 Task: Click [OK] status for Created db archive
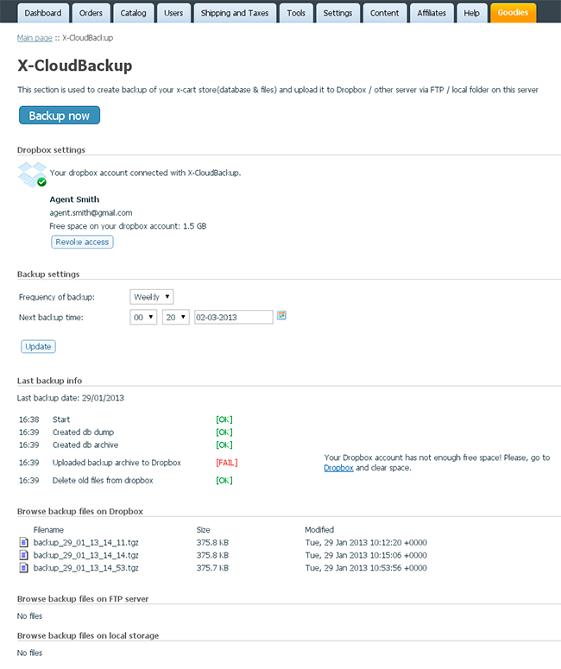[x=224, y=445]
